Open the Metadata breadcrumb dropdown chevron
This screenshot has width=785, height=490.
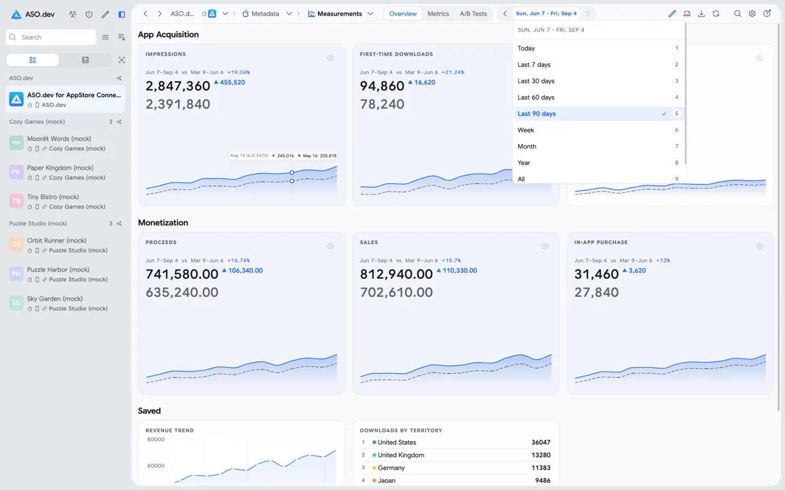289,14
